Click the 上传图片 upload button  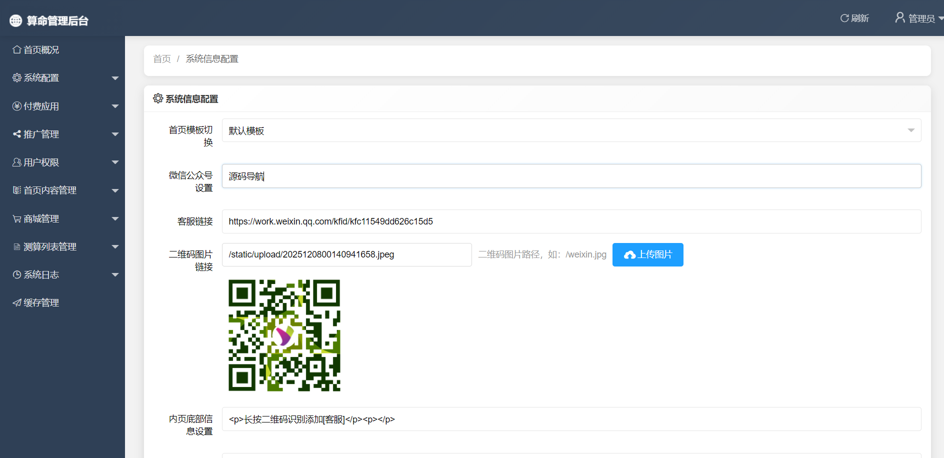[647, 254]
